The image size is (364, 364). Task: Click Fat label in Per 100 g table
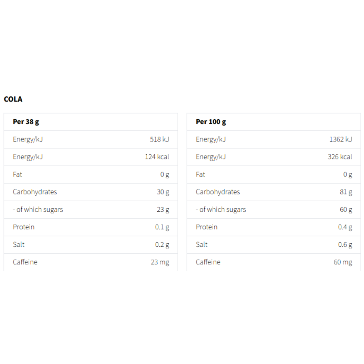[200, 174]
